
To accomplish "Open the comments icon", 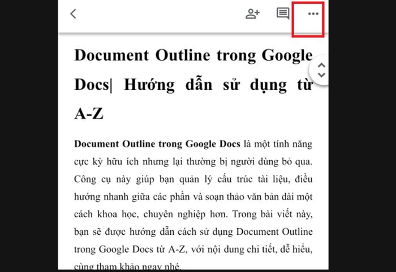I will click(283, 14).
